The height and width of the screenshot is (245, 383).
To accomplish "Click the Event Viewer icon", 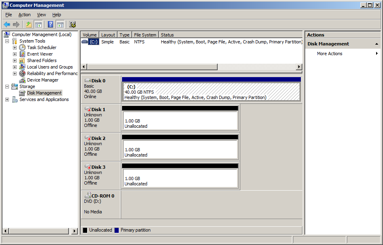I will point(22,54).
